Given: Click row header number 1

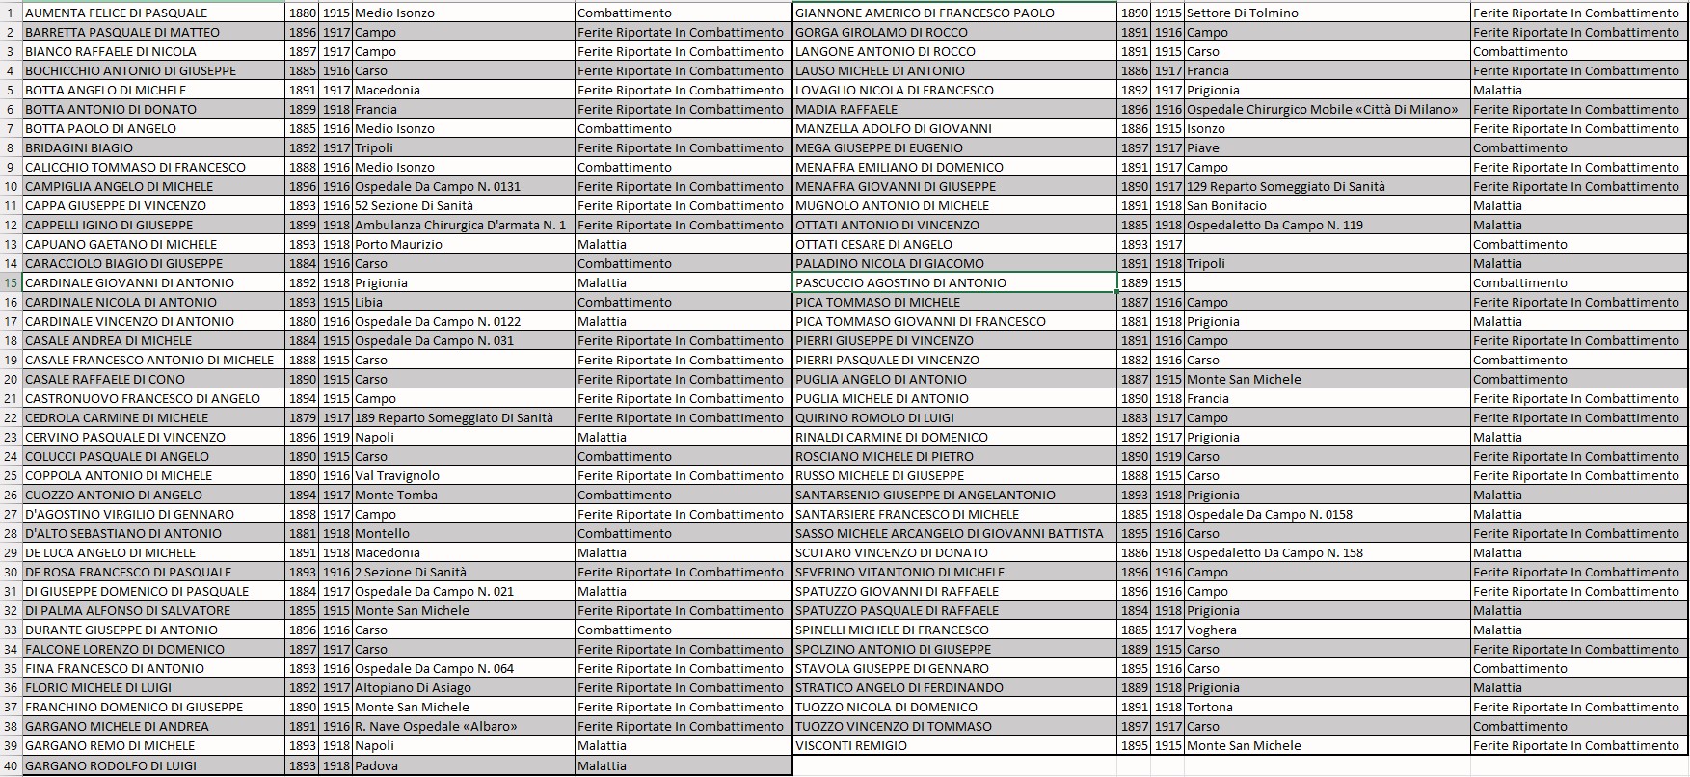Looking at the screenshot, I should pyautogui.click(x=11, y=13).
